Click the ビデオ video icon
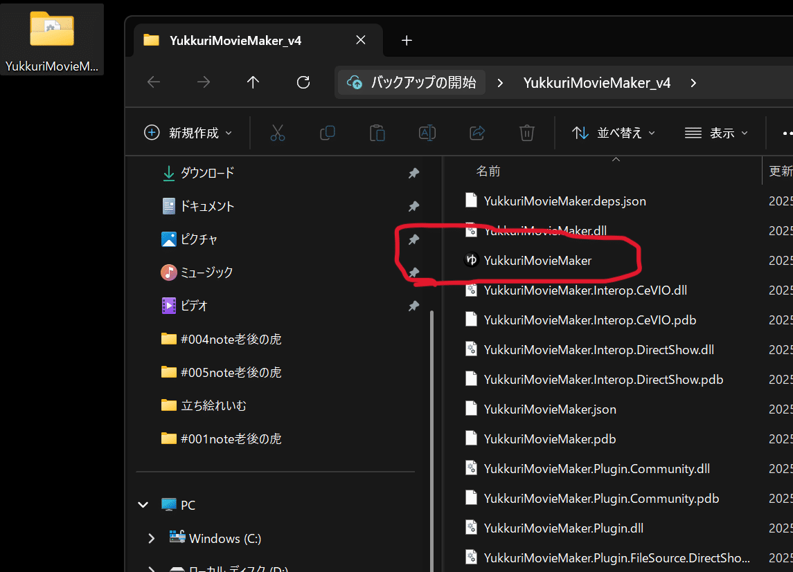The width and height of the screenshot is (793, 572). pyautogui.click(x=169, y=306)
